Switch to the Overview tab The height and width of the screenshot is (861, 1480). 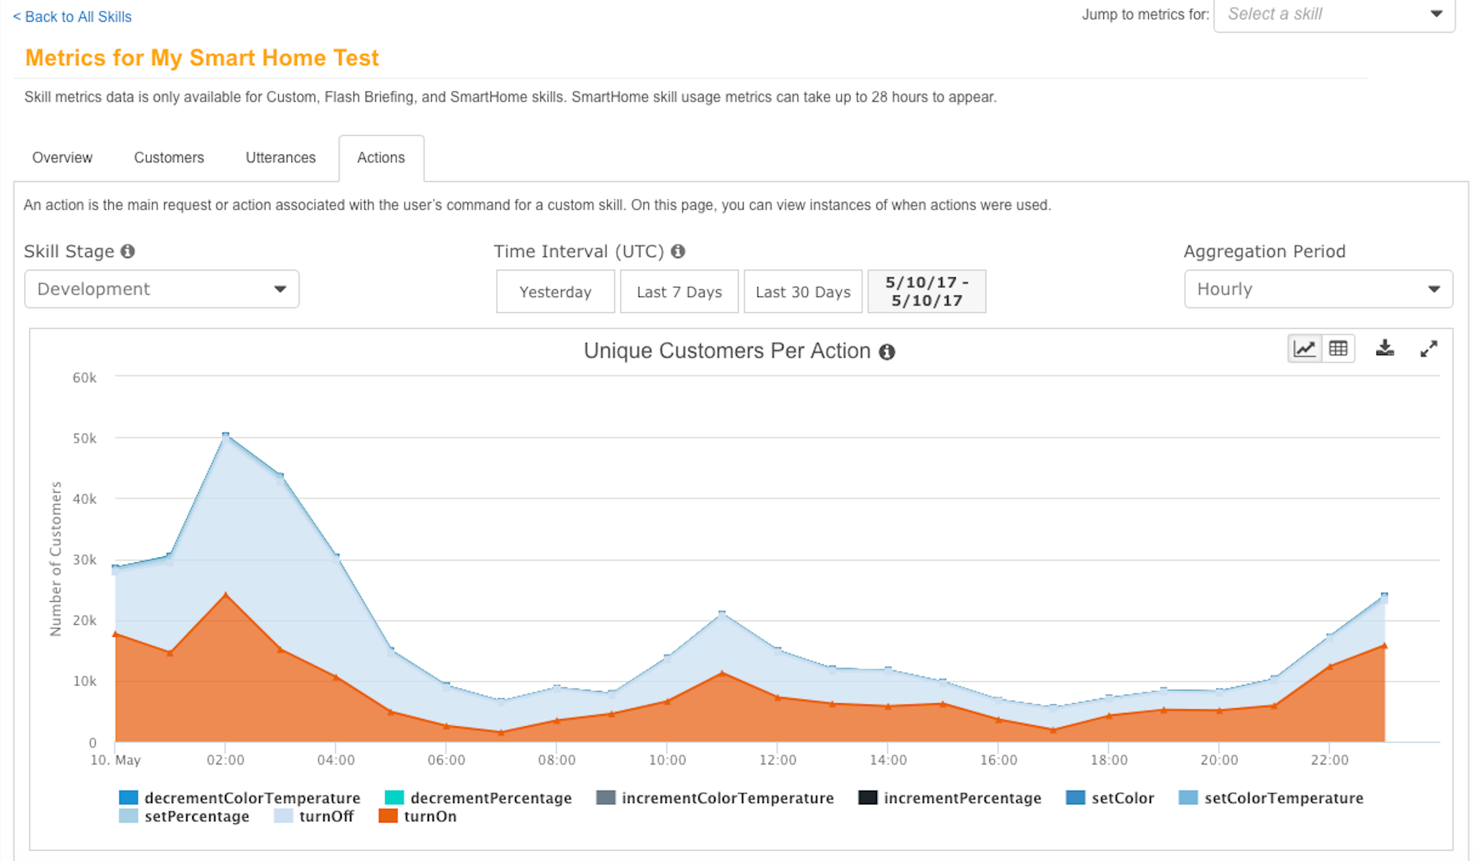coord(62,157)
